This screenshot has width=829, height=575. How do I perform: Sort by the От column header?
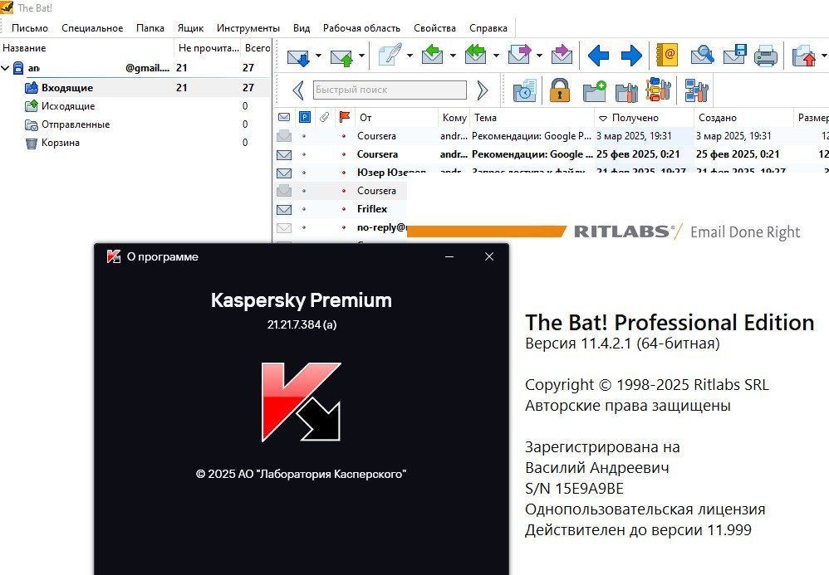coord(396,117)
